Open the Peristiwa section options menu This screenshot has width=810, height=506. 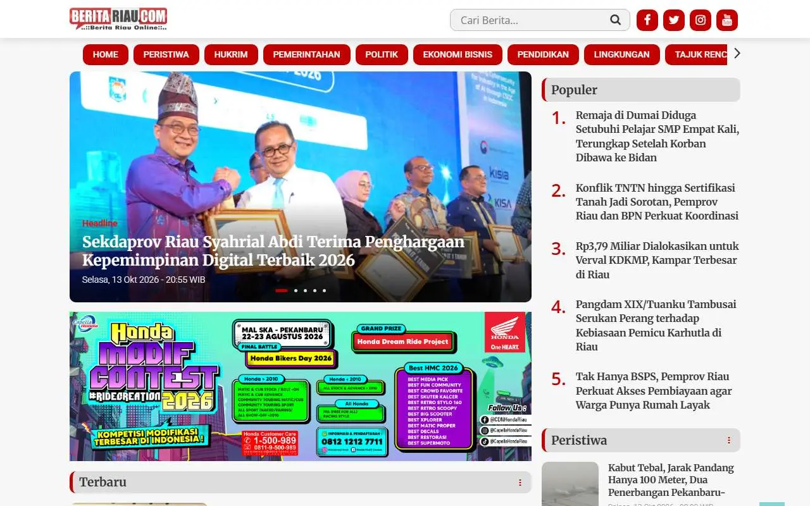point(729,440)
